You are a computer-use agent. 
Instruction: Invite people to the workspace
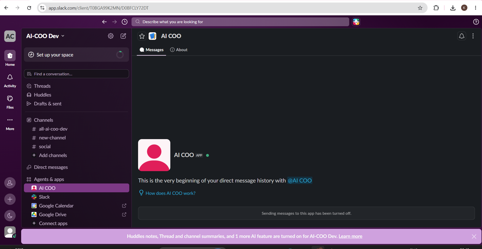tap(10, 183)
